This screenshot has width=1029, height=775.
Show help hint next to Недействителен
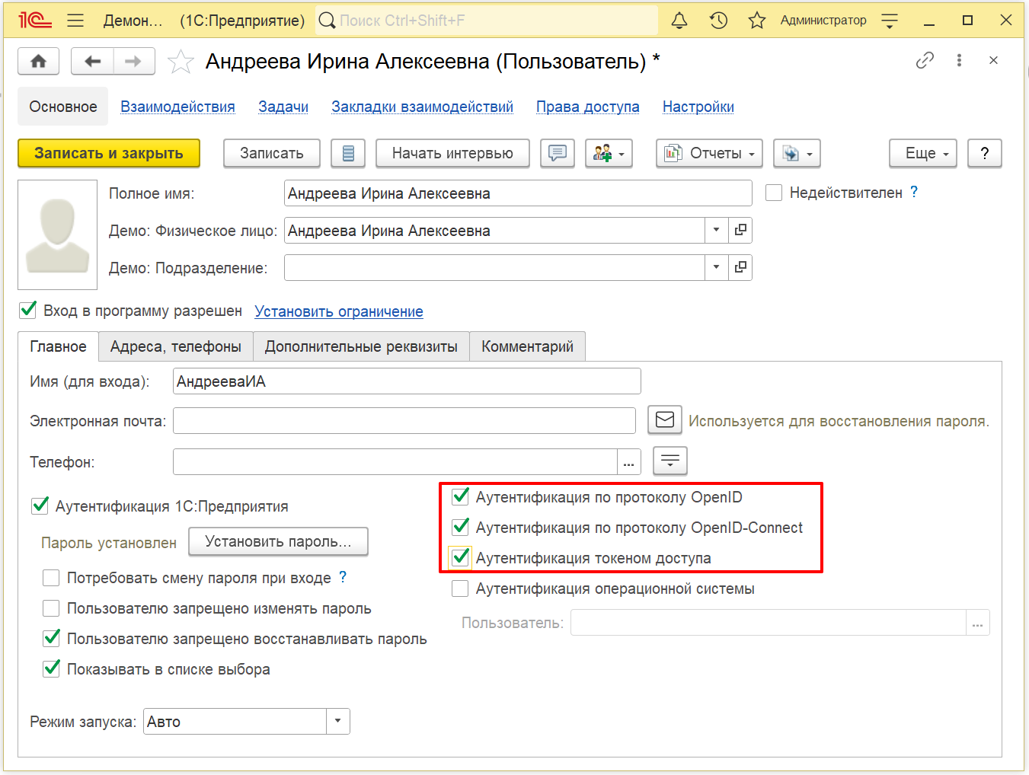coord(914,193)
